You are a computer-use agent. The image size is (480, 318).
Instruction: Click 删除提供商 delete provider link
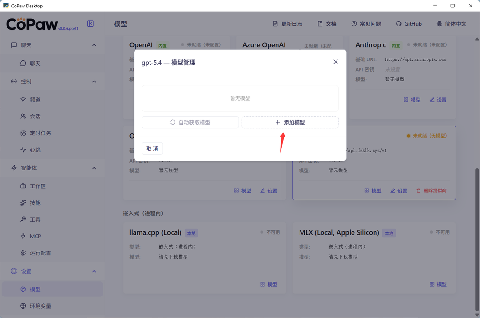tap(431, 191)
